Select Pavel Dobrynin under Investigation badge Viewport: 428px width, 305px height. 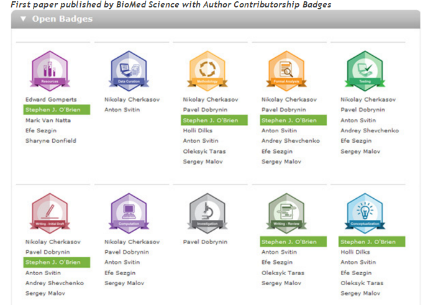[205, 242]
